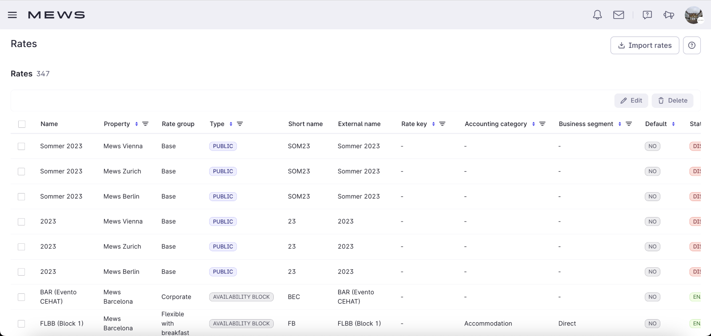Open the 2023 rate name for Mews Zurich
The height and width of the screenshot is (336, 711).
coord(48,246)
